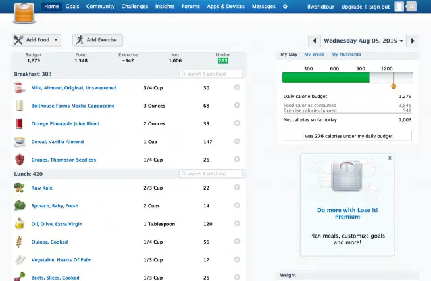Expand the Add Food dropdown arrow
Viewport: 431px width, 281px height.
[x=56, y=40]
